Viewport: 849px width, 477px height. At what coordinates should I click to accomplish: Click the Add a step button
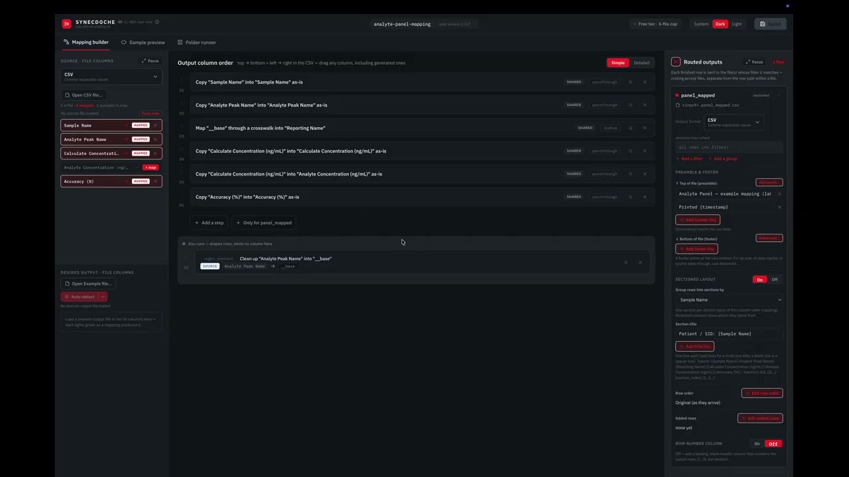pos(210,223)
